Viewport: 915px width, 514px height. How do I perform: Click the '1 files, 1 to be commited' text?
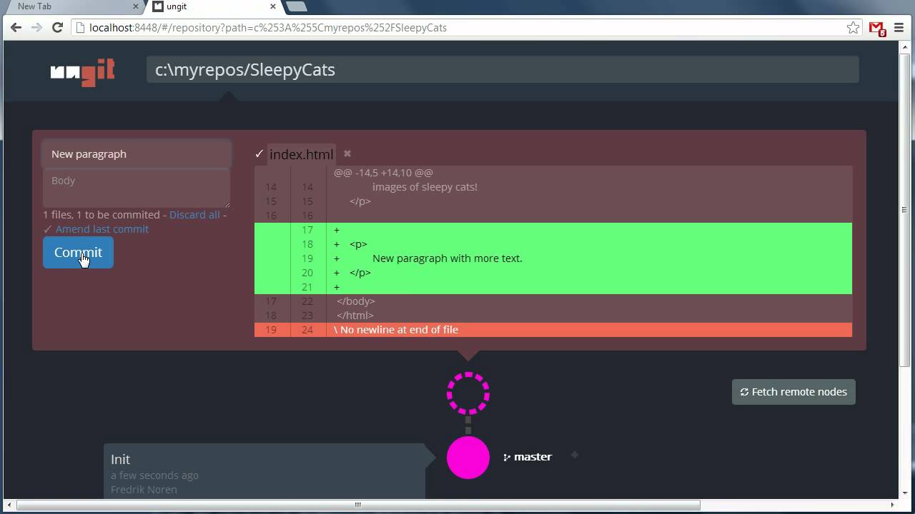tap(102, 215)
